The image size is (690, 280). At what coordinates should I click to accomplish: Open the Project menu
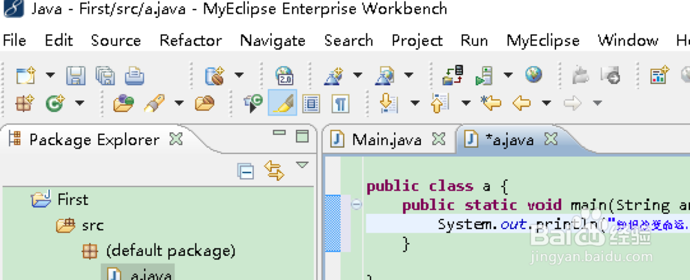coord(417,41)
